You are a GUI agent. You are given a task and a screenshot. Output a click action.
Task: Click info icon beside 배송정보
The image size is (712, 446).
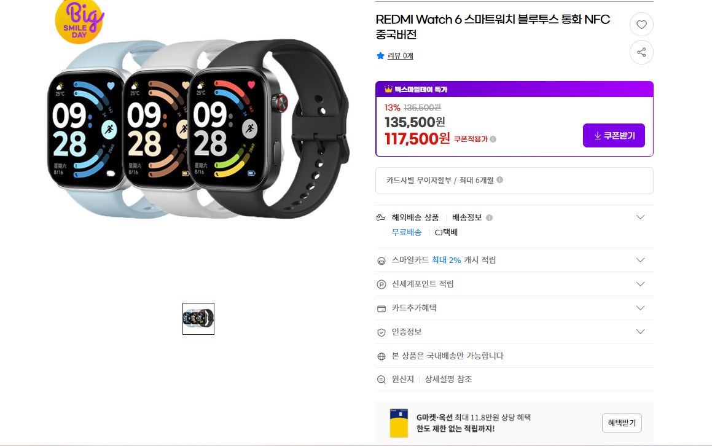click(x=489, y=217)
